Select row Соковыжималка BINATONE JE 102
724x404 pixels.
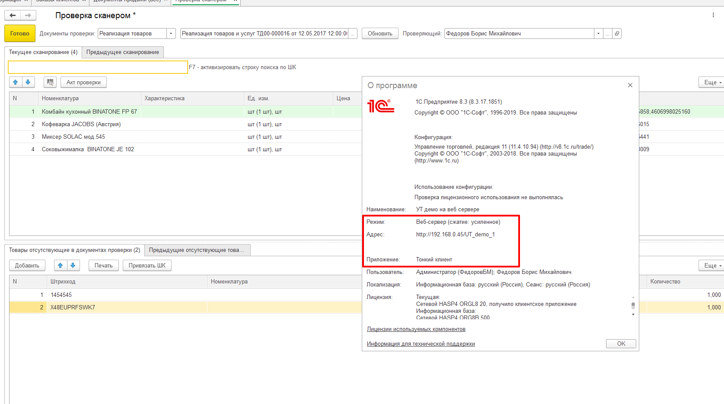(185, 149)
